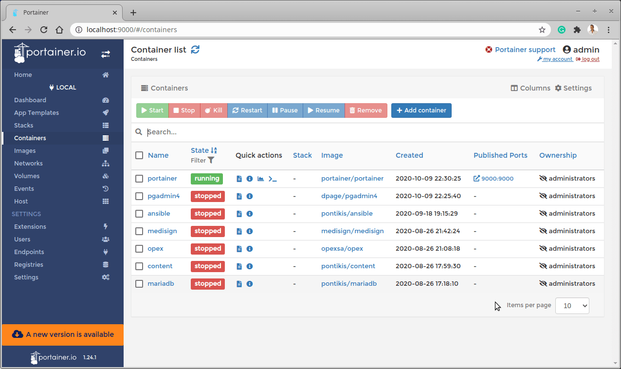Click the State filter funnel icon
Viewport: 621px width, 369px height.
click(211, 160)
